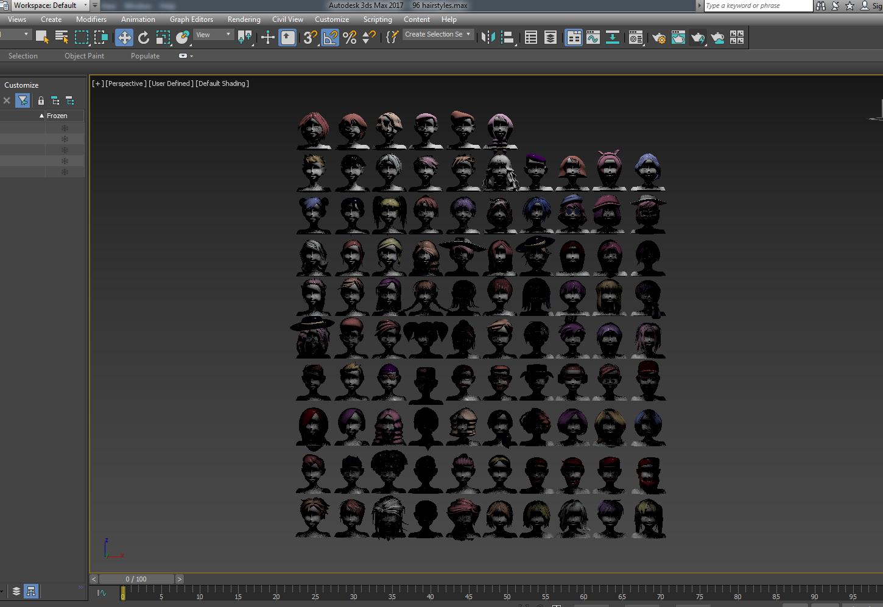Click the Object Paint ribbon tab
Screen dimensions: 883x607
click(84, 56)
